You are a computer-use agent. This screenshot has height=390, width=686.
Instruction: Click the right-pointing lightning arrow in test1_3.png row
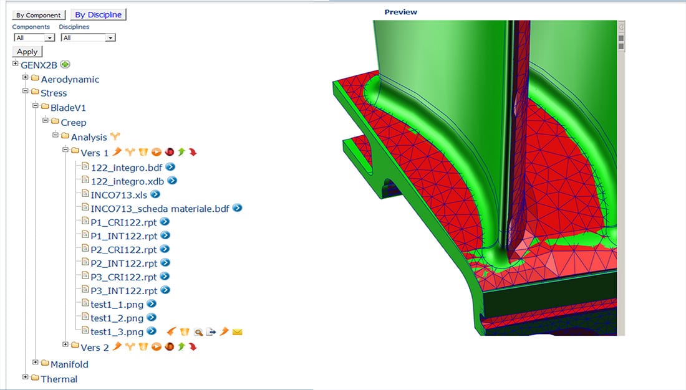coord(224,331)
